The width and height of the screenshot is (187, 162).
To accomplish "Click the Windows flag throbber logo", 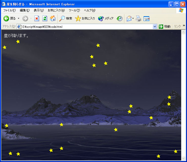I will pyautogui.click(x=181, y=10).
